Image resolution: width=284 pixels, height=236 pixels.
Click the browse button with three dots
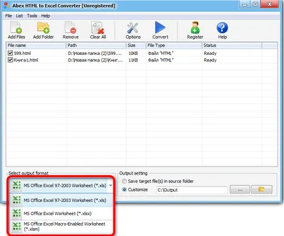(240, 189)
